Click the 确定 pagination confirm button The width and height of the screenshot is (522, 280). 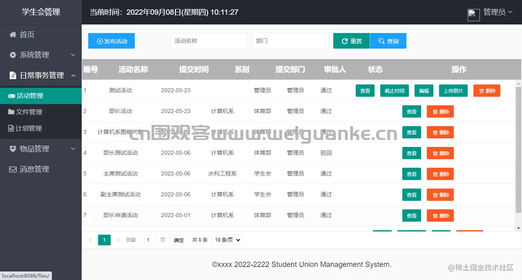[x=179, y=240]
